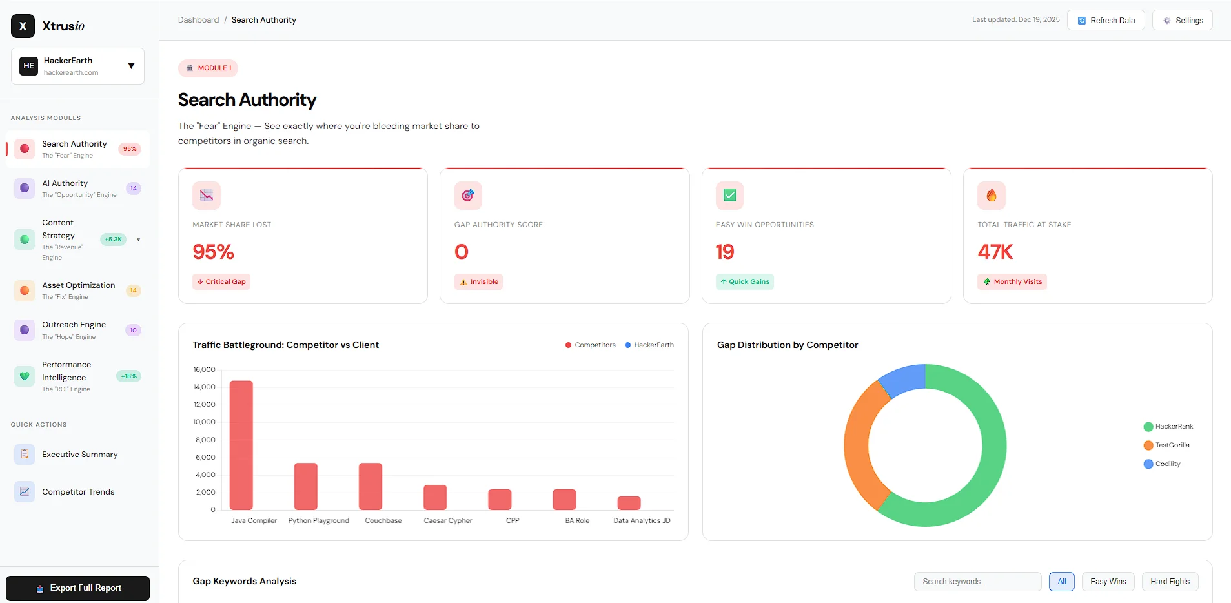Expand the HackerEarth workspace selector

click(x=131, y=66)
